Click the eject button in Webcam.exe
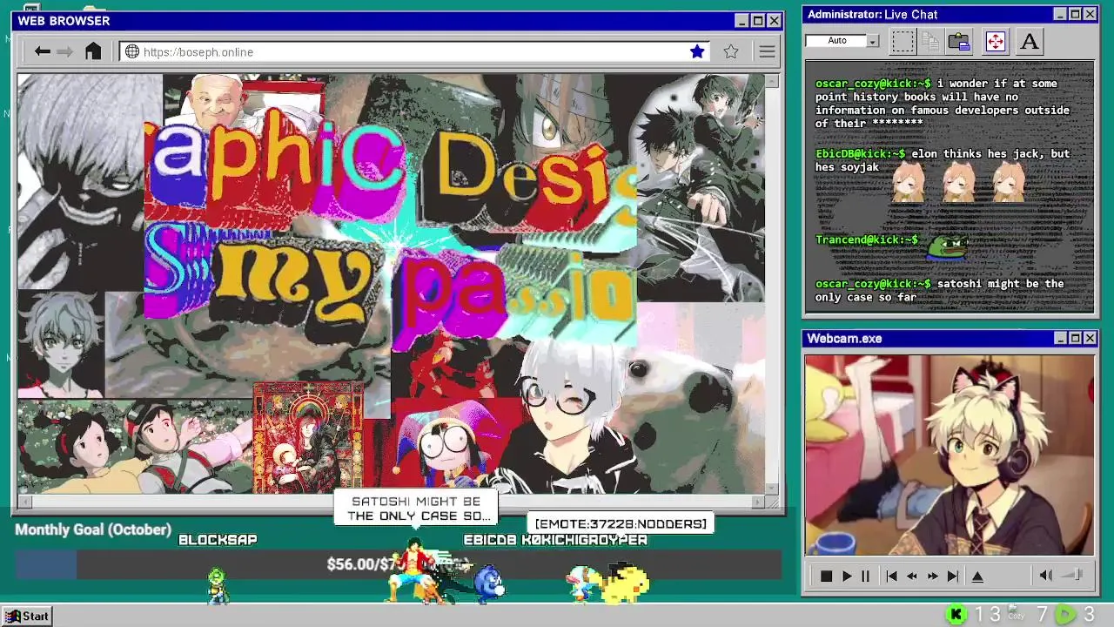 point(977,576)
